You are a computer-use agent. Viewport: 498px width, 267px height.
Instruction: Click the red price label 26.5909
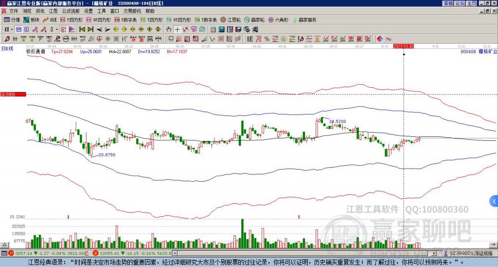pos(13,94)
